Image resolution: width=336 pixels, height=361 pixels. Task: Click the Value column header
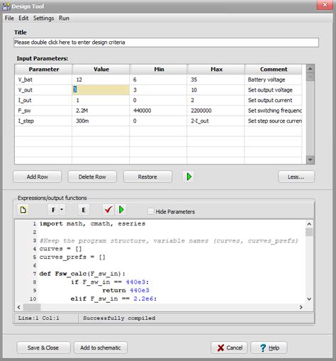pyautogui.click(x=101, y=70)
